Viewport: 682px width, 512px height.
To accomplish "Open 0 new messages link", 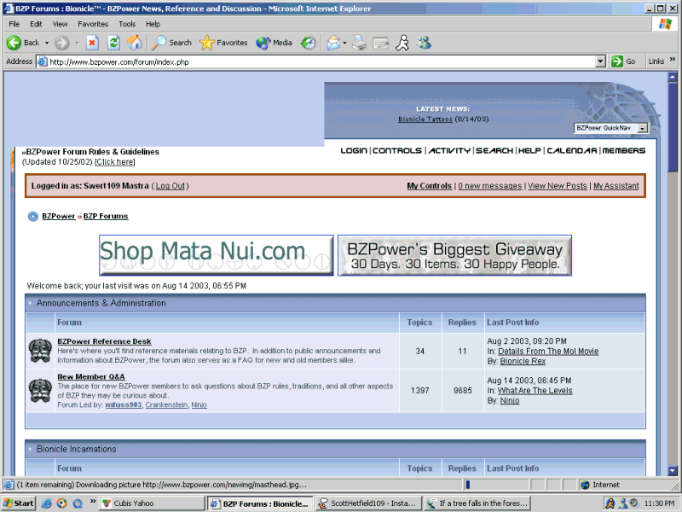I will pos(489,186).
